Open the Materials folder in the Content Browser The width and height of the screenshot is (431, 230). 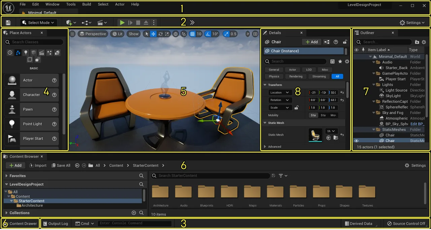tap(275, 196)
